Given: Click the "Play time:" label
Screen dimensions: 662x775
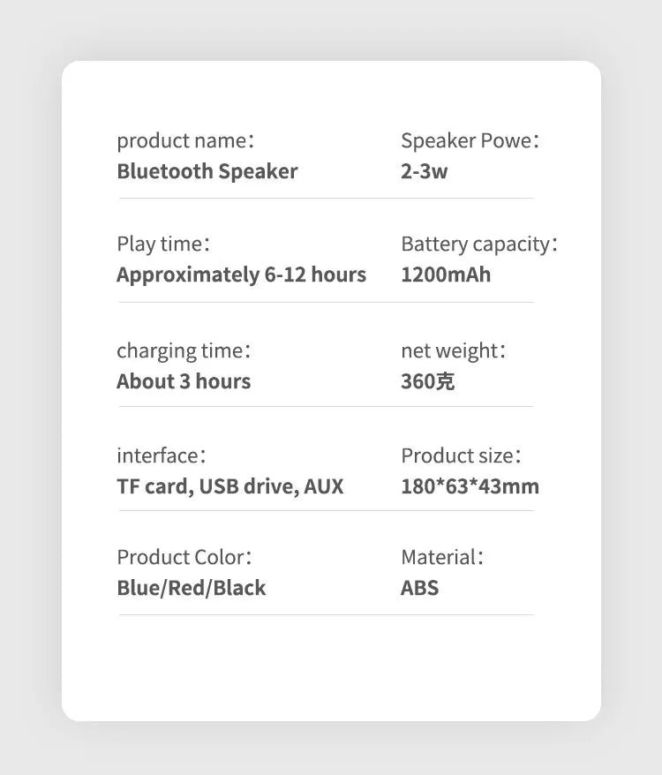Looking at the screenshot, I should [x=163, y=245].
